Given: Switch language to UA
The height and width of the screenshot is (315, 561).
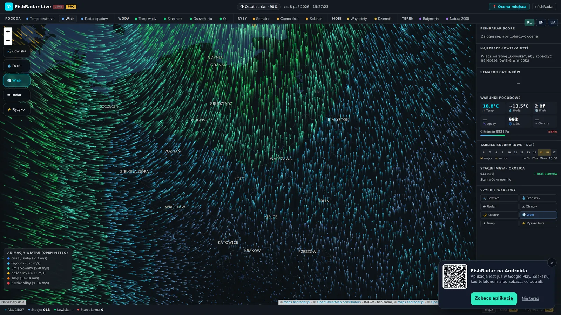Looking at the screenshot, I should 553,22.
